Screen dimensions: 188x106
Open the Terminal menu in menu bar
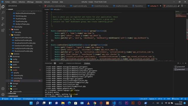pos(55,2)
